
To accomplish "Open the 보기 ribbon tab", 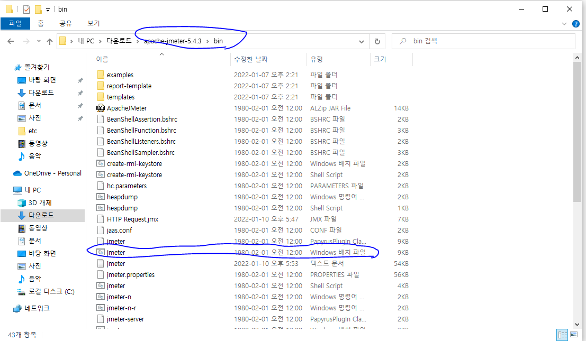I will pos(93,23).
